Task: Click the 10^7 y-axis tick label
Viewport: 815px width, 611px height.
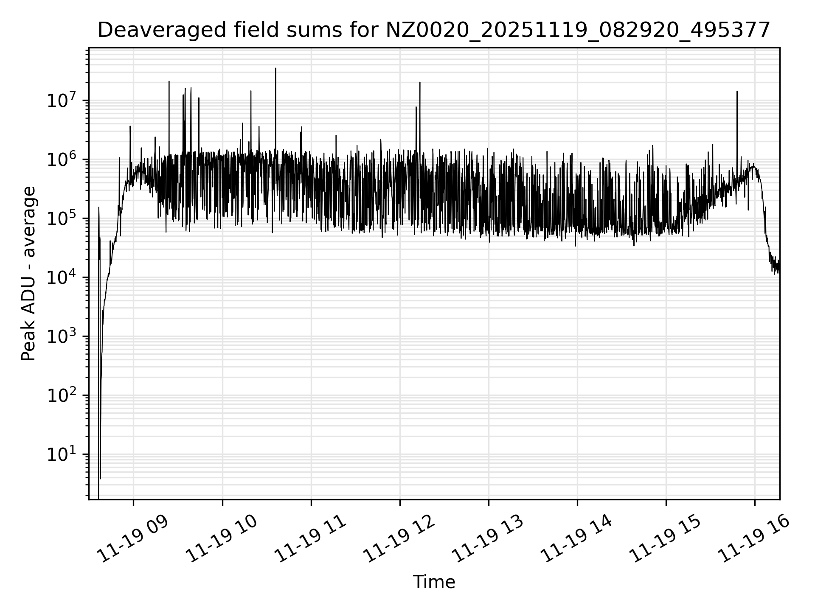Action: (x=62, y=101)
